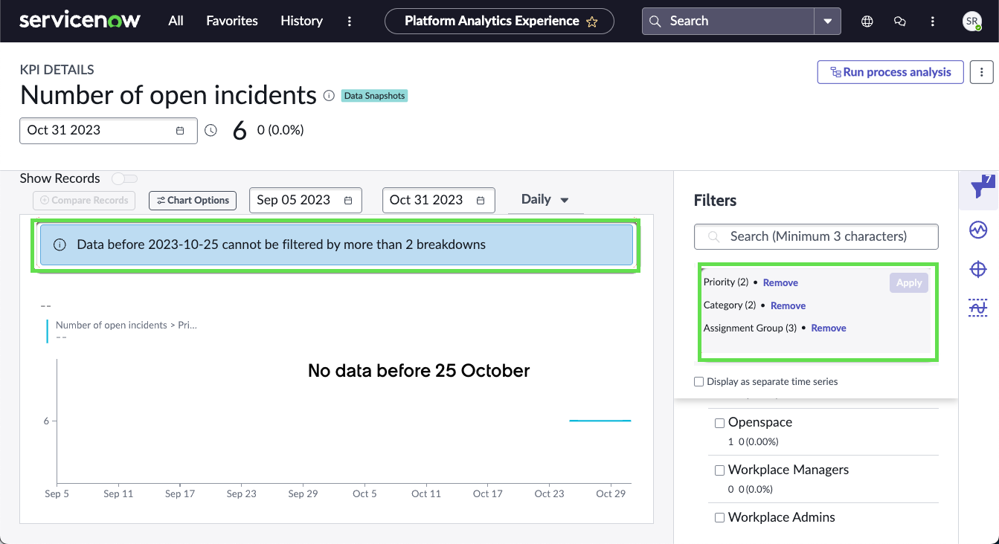Open the start date calendar icon
The height and width of the screenshot is (544, 999).
pos(348,201)
